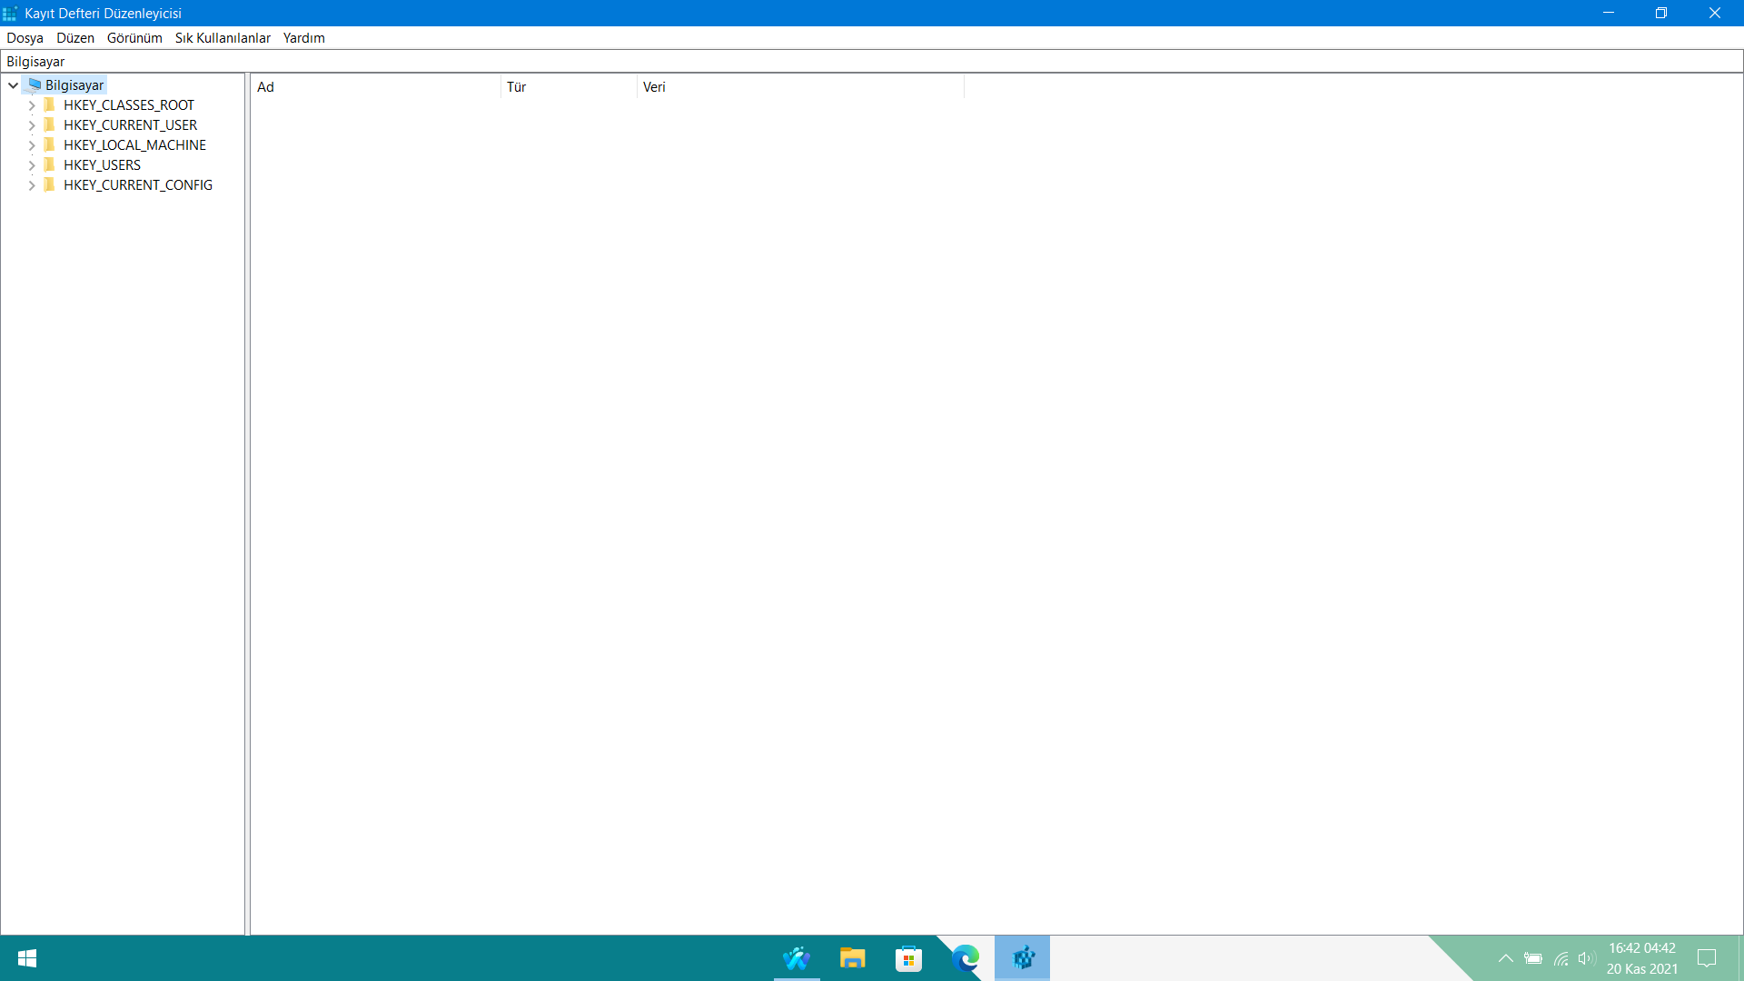Screen dimensions: 1744x981
Task: Collapse the Bilgisayar root node
Action: (14, 85)
